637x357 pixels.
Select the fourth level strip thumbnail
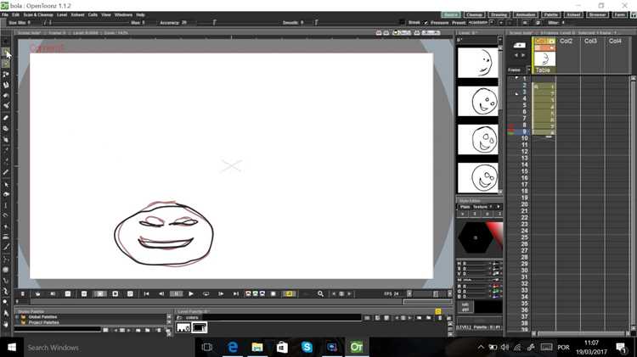[477, 178]
